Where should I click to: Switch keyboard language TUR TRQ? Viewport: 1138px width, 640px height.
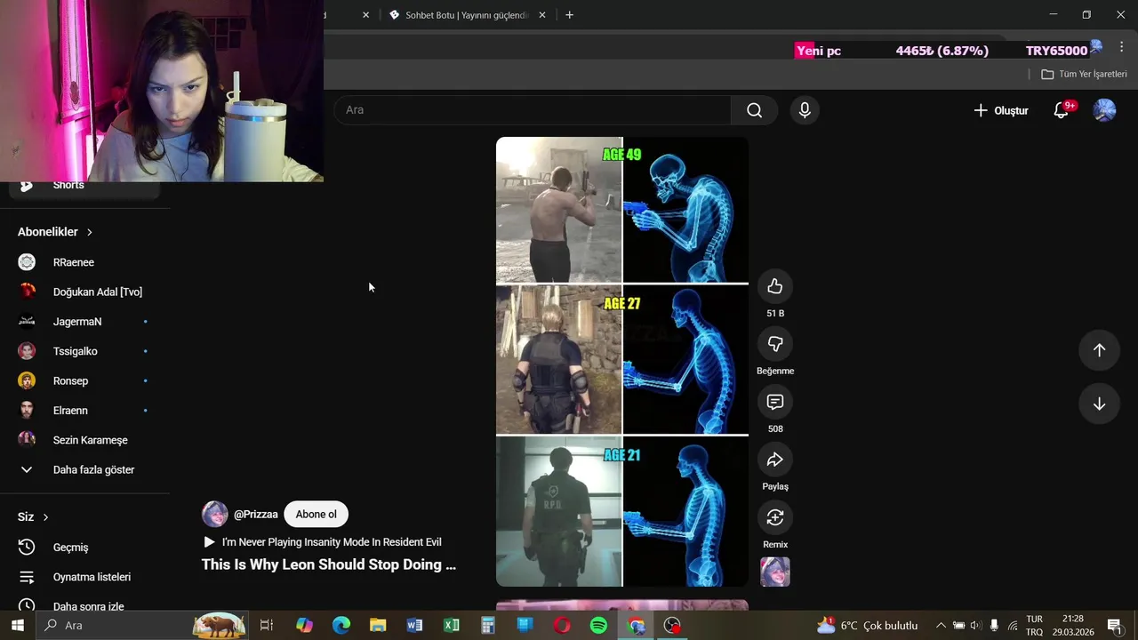[x=1034, y=626]
